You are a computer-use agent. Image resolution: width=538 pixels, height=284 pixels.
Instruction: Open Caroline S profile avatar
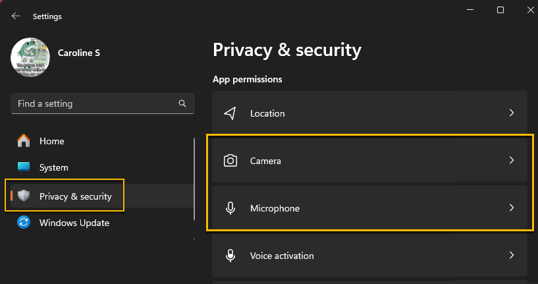30,57
